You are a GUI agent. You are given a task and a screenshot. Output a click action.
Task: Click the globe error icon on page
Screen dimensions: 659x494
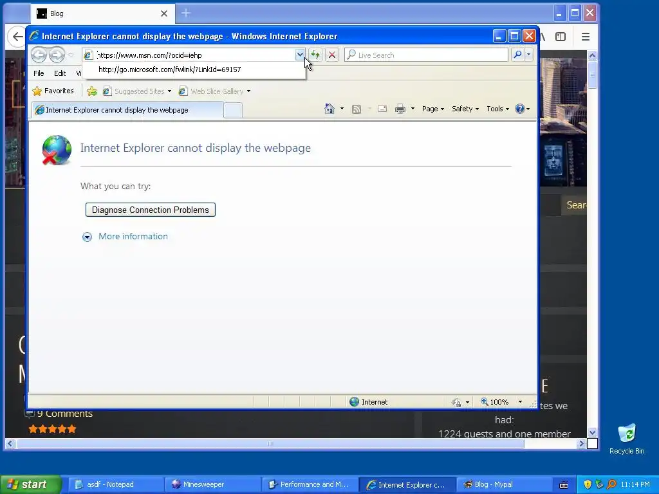pyautogui.click(x=57, y=149)
